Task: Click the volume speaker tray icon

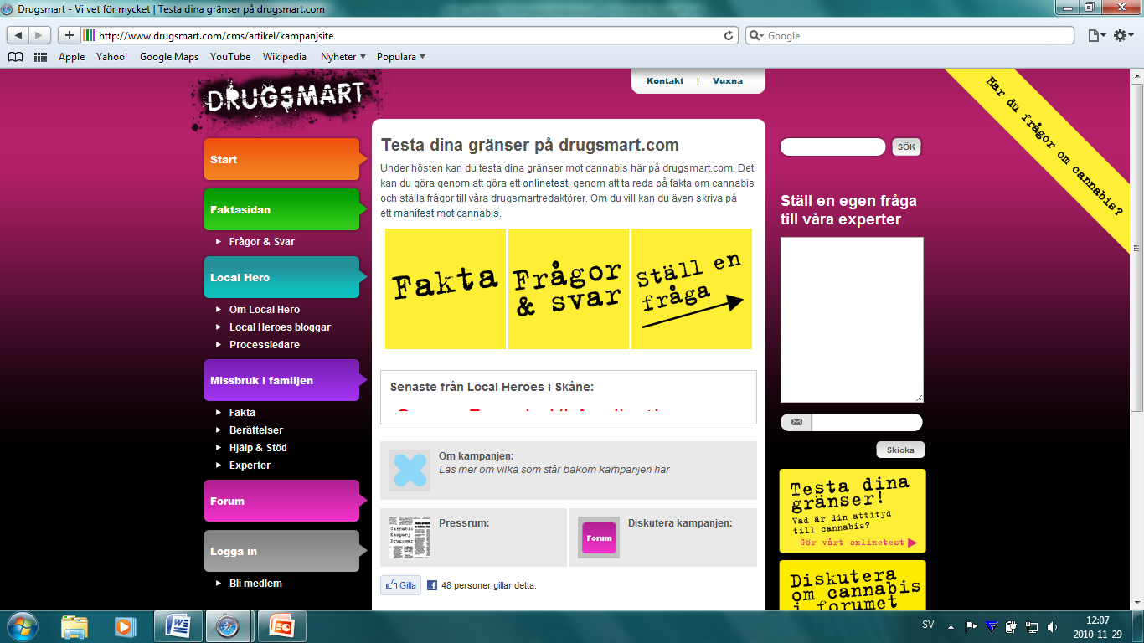Action: point(1053,626)
